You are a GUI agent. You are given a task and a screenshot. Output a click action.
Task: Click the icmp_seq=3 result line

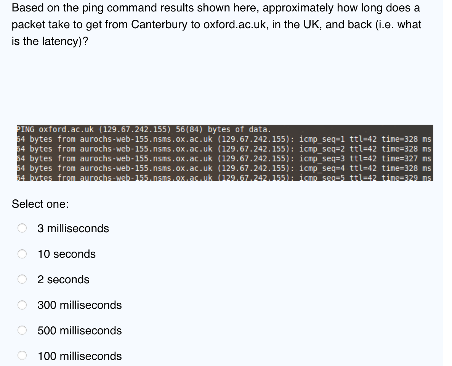point(224,159)
